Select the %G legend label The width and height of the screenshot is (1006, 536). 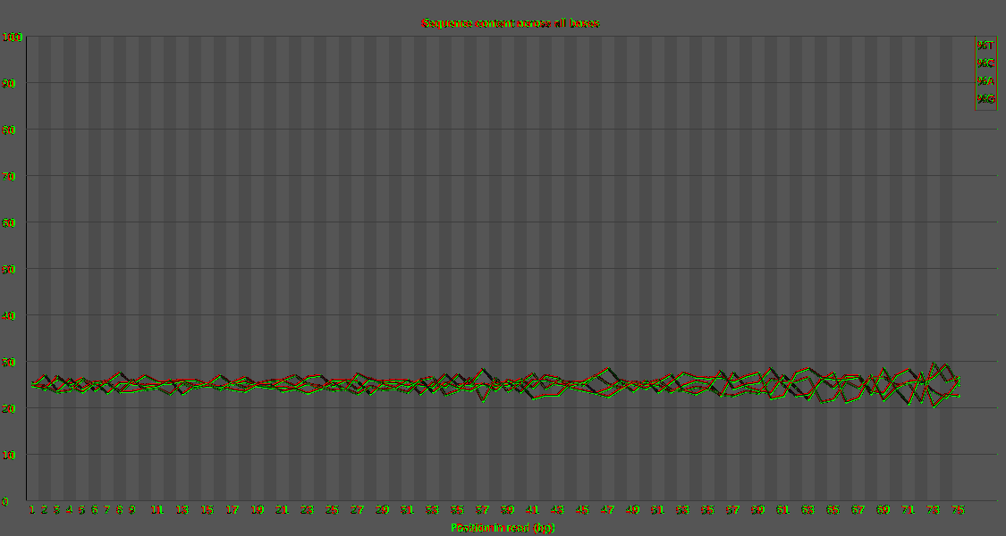985,99
